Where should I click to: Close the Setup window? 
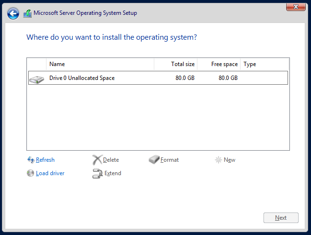296,7
